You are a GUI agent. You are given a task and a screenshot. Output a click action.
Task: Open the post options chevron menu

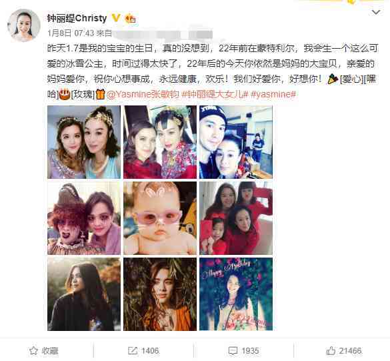(x=376, y=12)
